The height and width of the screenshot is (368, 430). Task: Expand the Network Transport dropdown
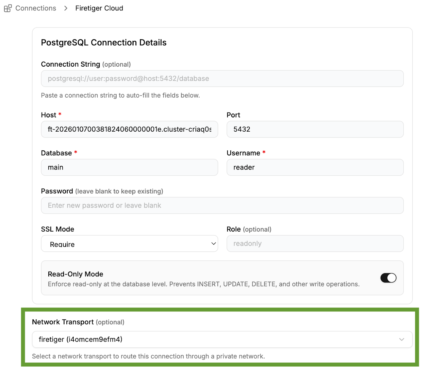(x=222, y=339)
